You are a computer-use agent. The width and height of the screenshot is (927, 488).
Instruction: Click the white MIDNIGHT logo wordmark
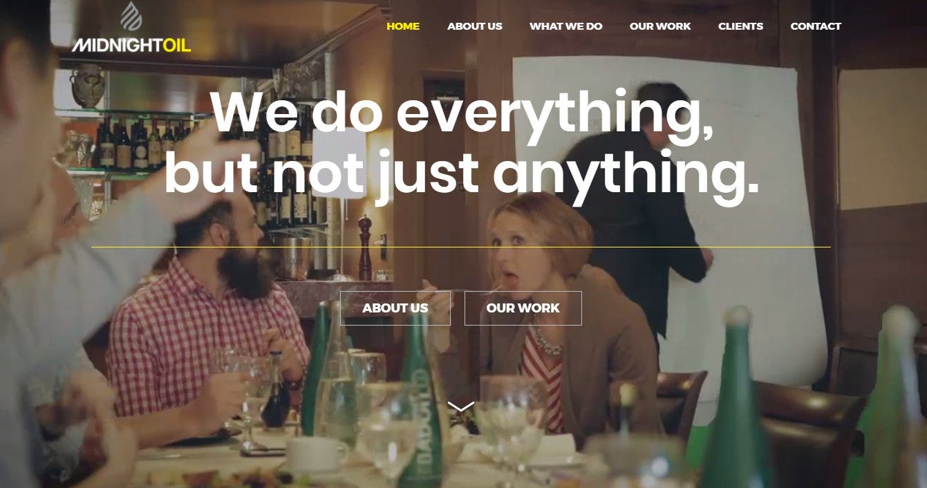pos(118,46)
